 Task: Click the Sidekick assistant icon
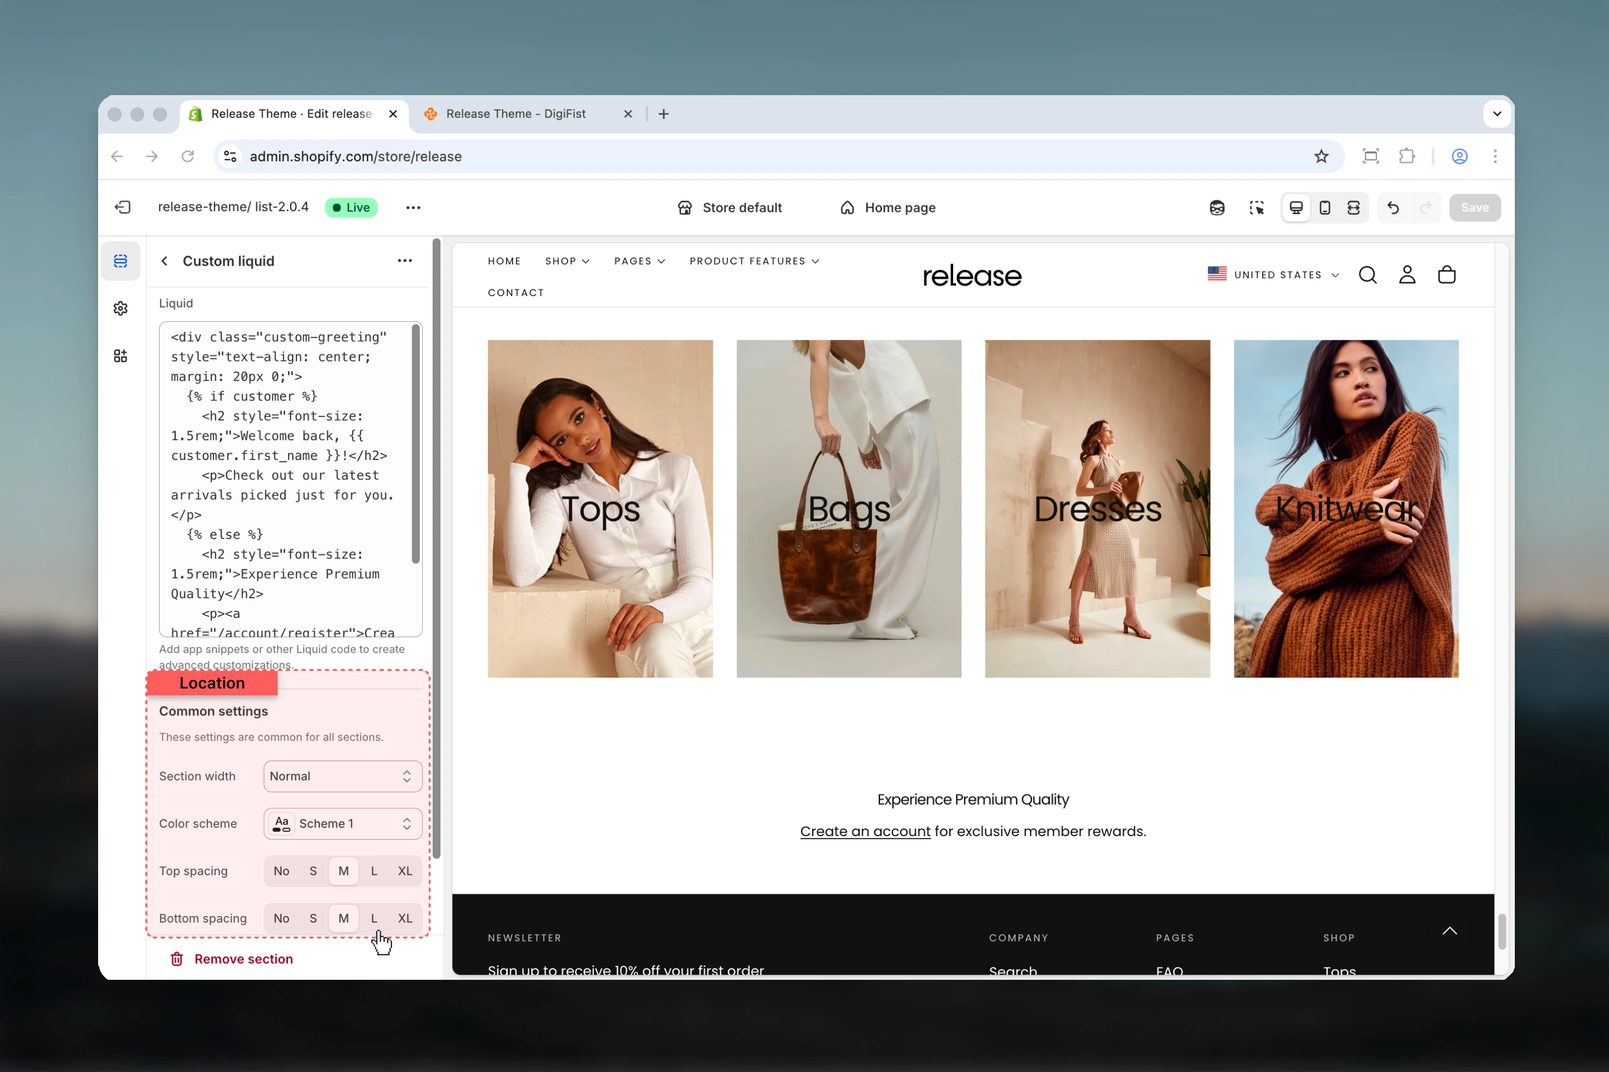(x=1217, y=208)
